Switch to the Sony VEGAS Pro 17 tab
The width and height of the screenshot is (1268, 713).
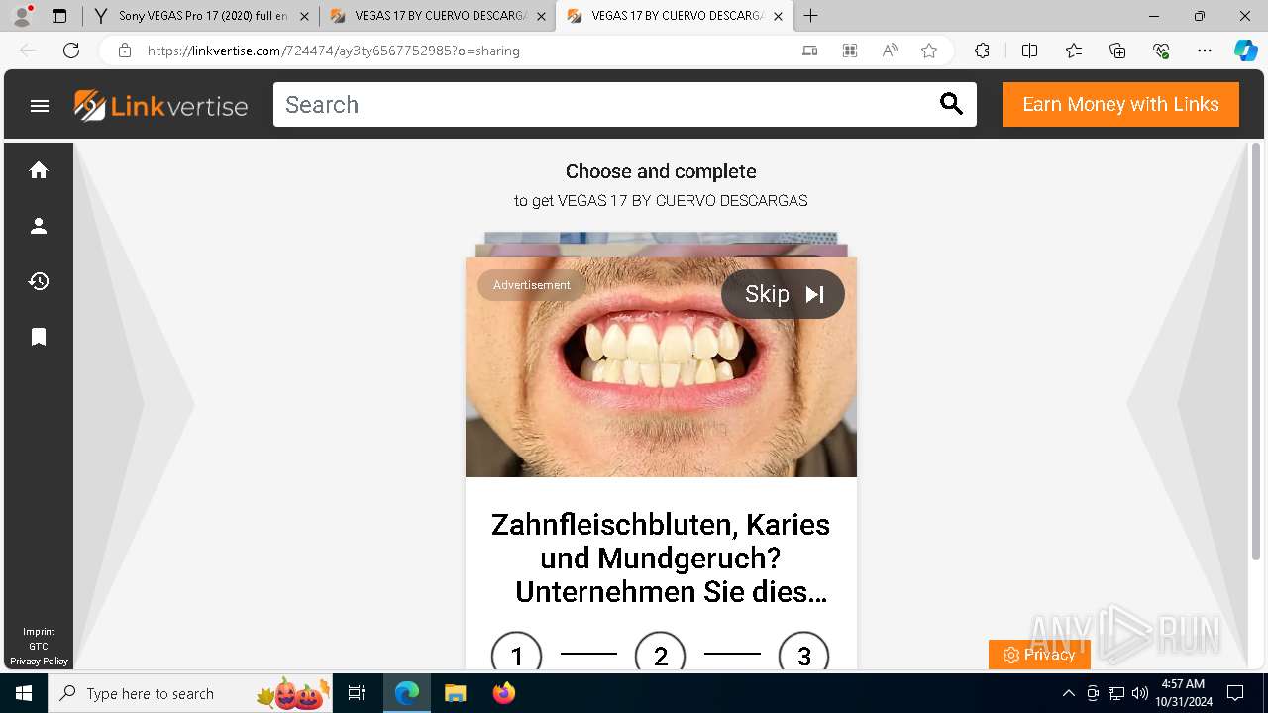(202, 16)
